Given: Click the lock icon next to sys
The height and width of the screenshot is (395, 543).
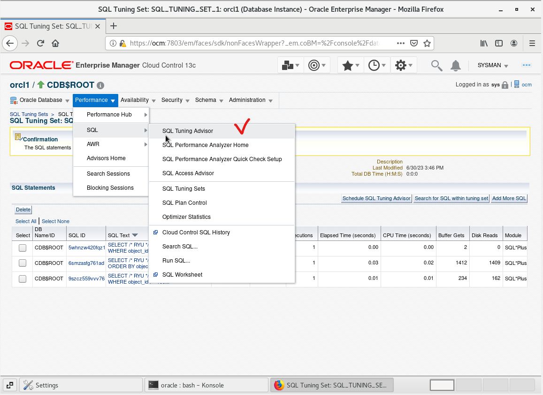Looking at the screenshot, I should coord(505,85).
